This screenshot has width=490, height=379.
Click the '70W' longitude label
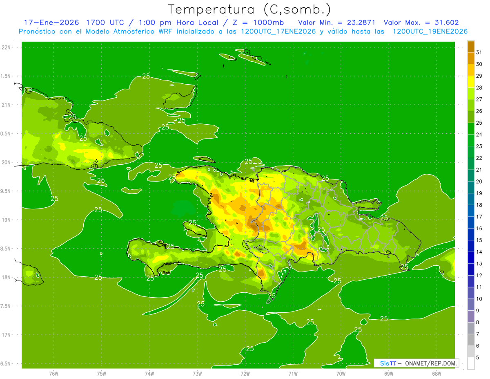(x=341, y=374)
